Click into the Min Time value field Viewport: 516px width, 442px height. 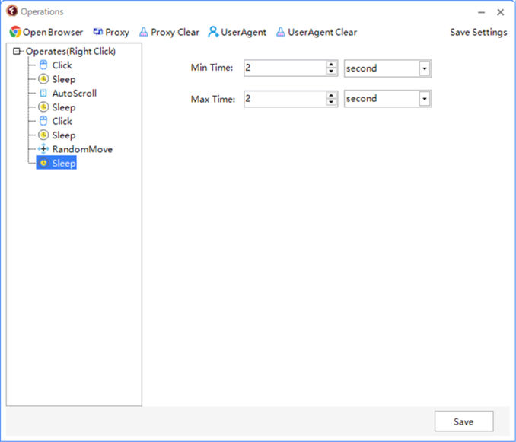(x=285, y=68)
